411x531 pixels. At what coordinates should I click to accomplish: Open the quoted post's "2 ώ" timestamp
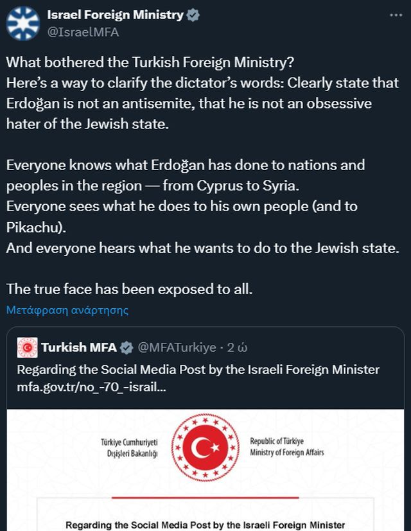click(x=238, y=347)
